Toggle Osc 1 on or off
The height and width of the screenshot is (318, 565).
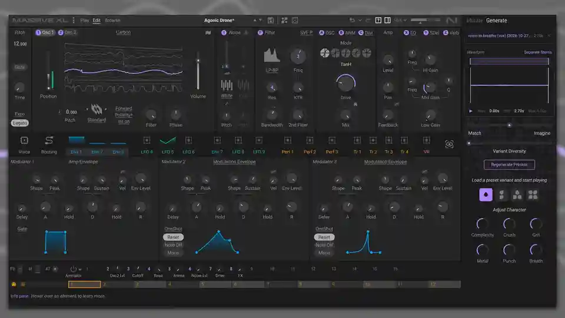pyautogui.click(x=38, y=32)
